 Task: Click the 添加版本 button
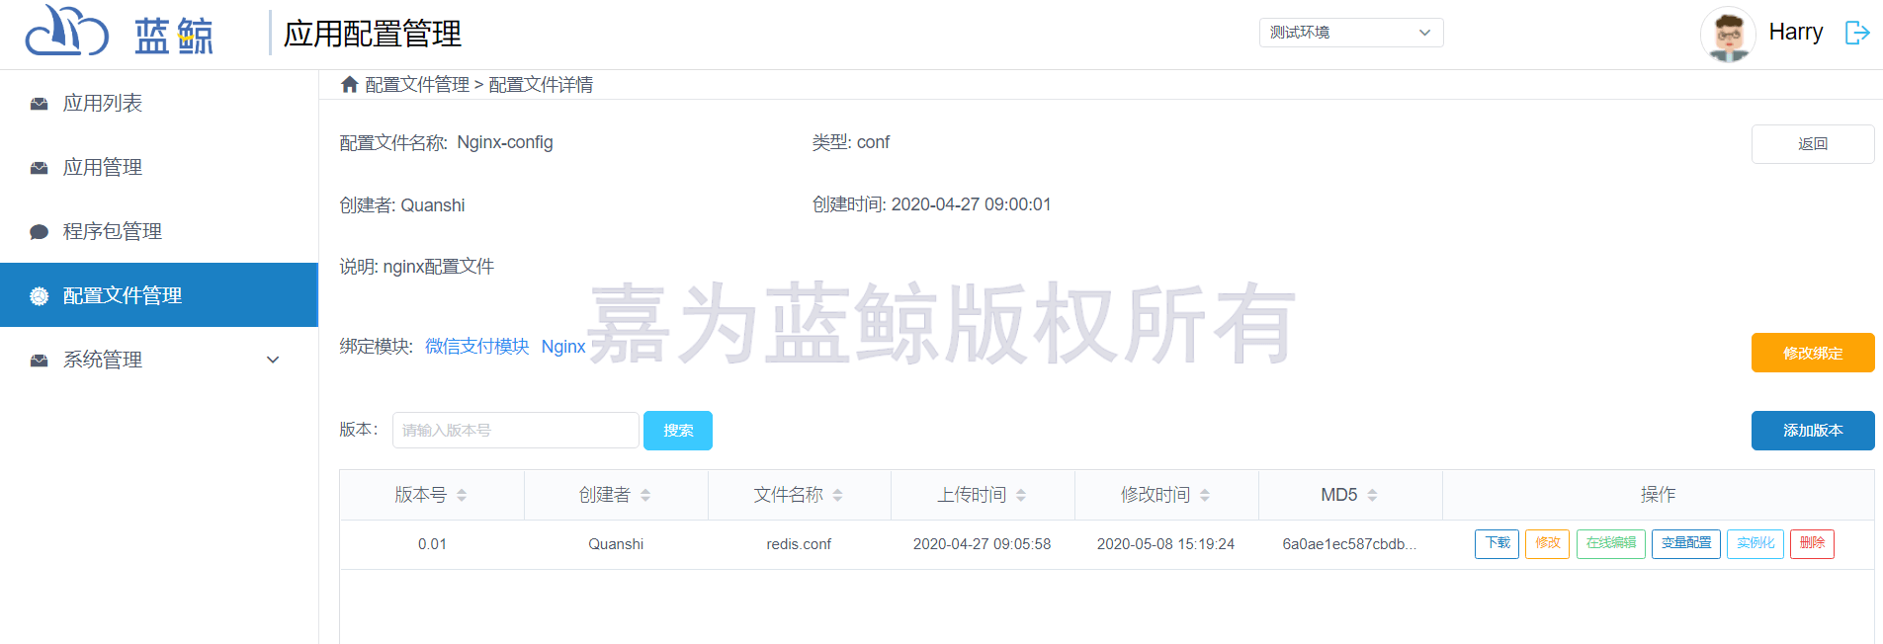[x=1813, y=431]
